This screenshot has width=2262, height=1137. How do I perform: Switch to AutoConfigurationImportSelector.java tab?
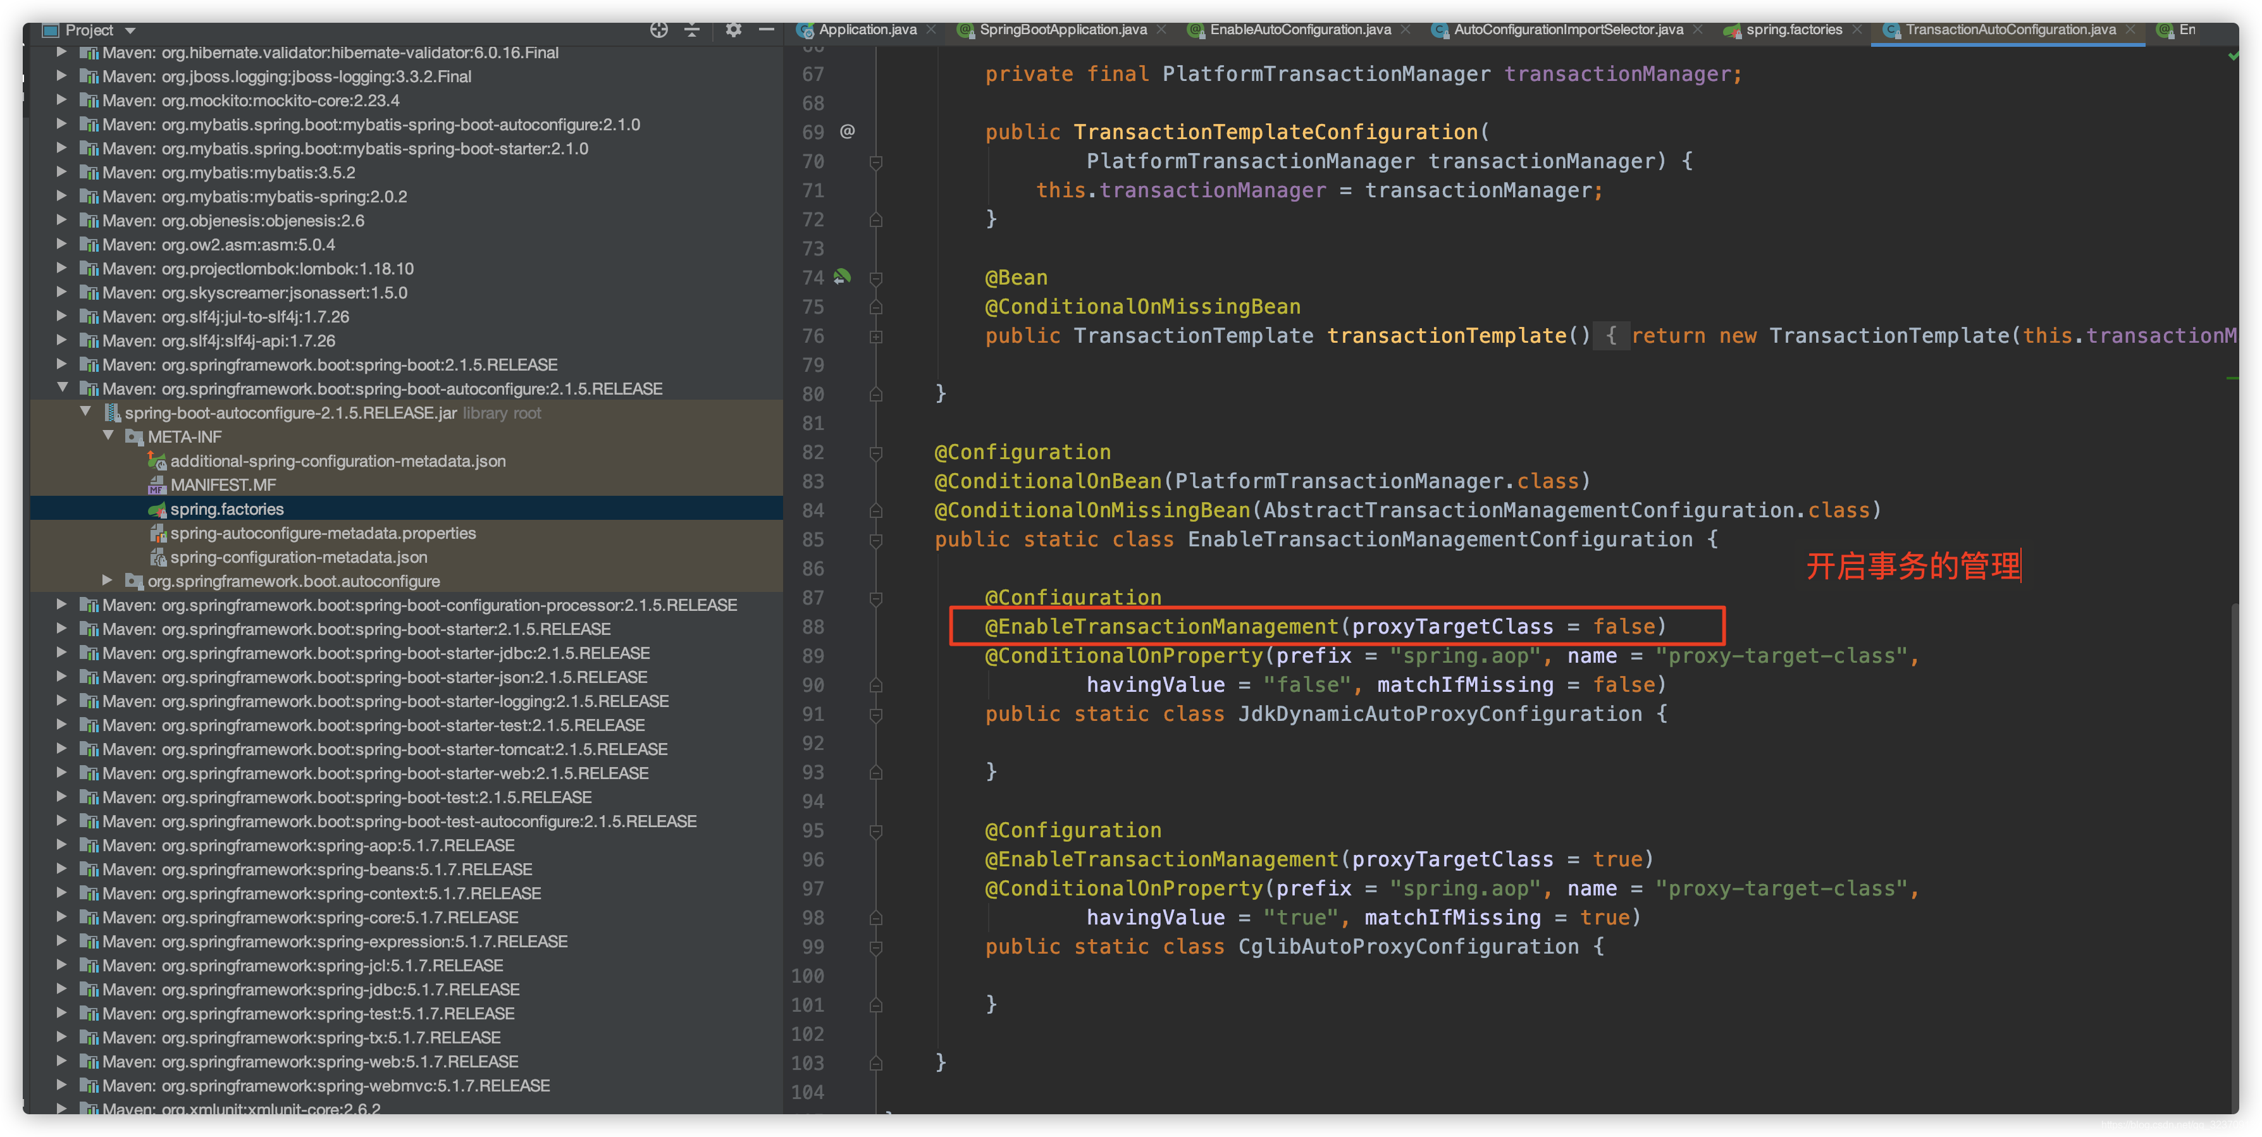1567,30
